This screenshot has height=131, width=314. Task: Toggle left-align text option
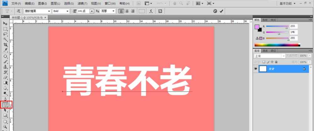click(121, 11)
